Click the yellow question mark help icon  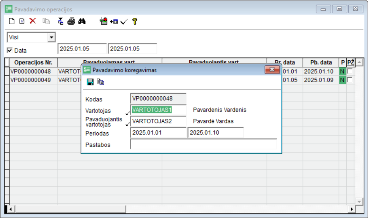(x=134, y=22)
